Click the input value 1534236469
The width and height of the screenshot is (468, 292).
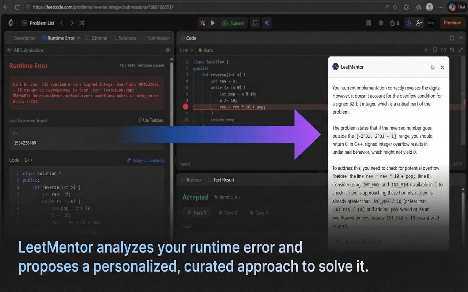point(25,143)
